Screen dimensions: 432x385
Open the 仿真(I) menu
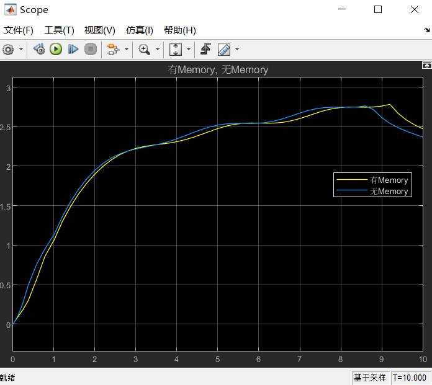click(x=140, y=30)
